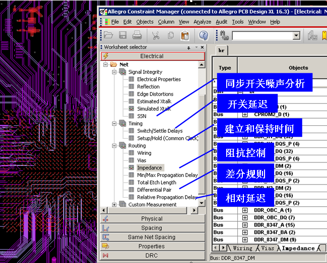Click the empty search input field
327x263 pixels.
coord(263,36)
